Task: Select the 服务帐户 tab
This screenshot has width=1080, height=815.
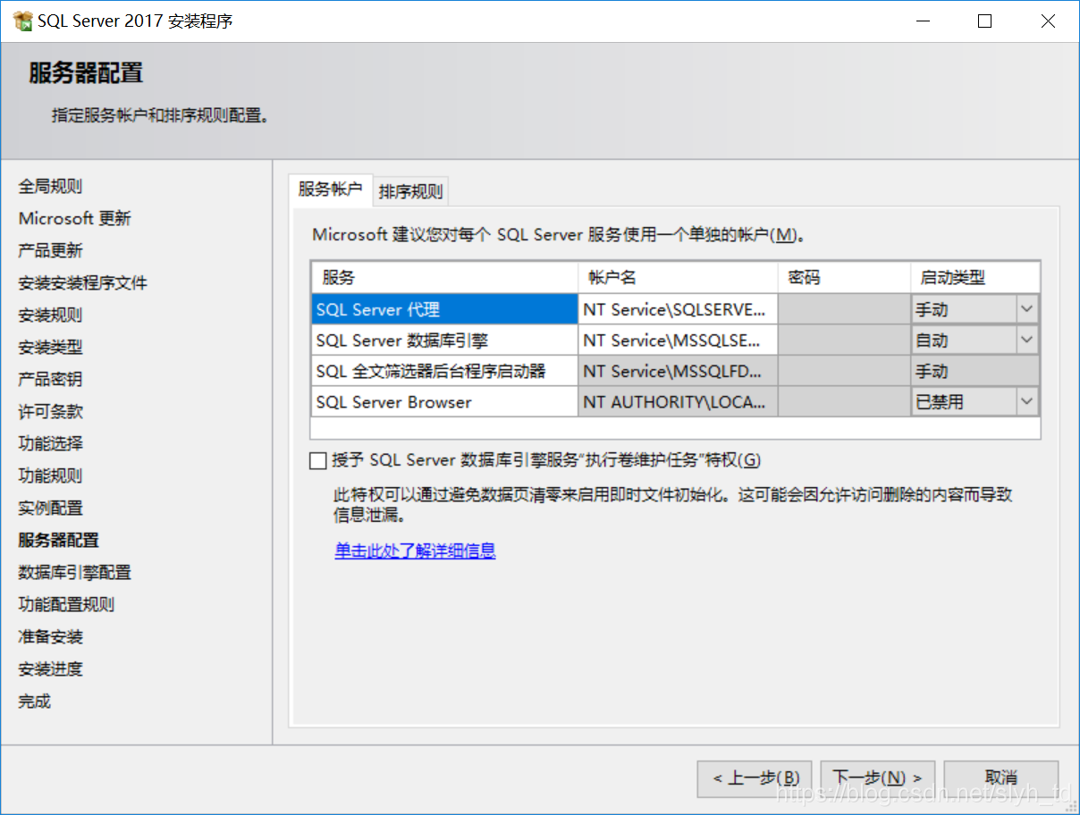Action: pos(330,189)
